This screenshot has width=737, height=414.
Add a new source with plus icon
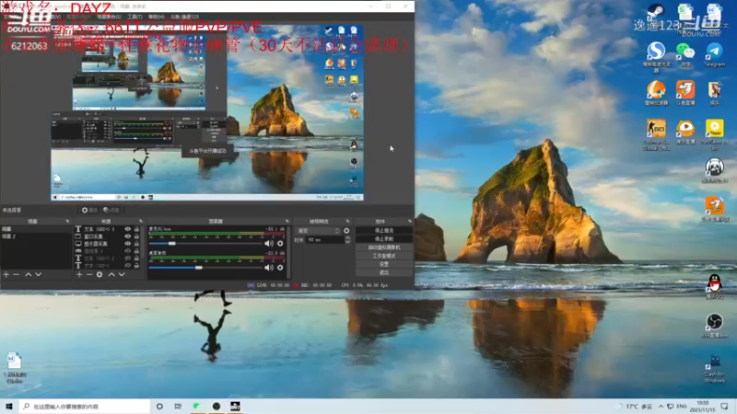click(79, 274)
